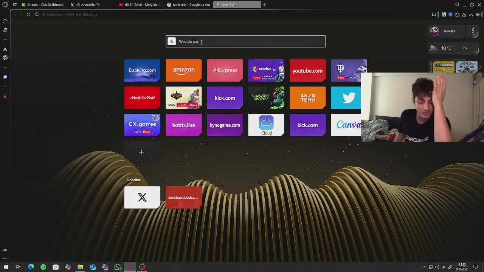Open the green graffiti character game tile

point(266,97)
